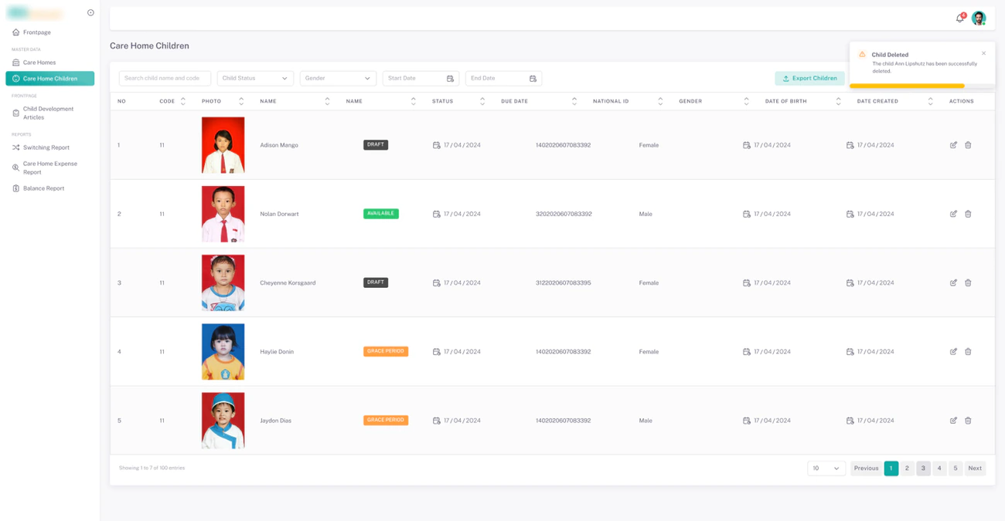Image resolution: width=1005 pixels, height=521 pixels.
Task: Remove Jaydon Dias using trash icon
Action: [968, 421]
